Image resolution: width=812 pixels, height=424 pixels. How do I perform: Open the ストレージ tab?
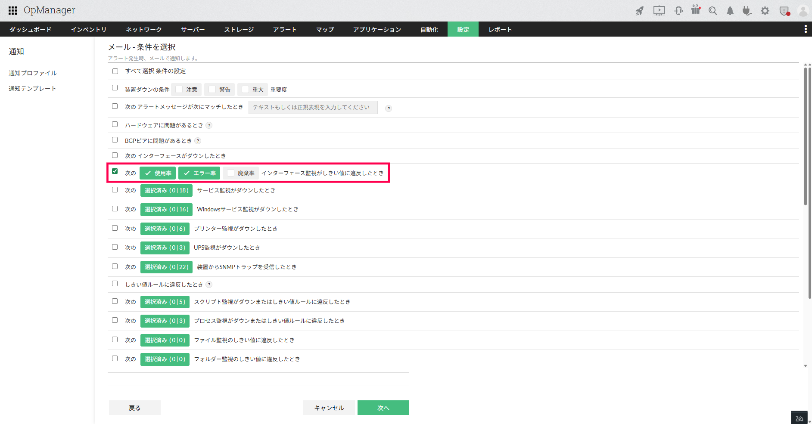pos(239,29)
